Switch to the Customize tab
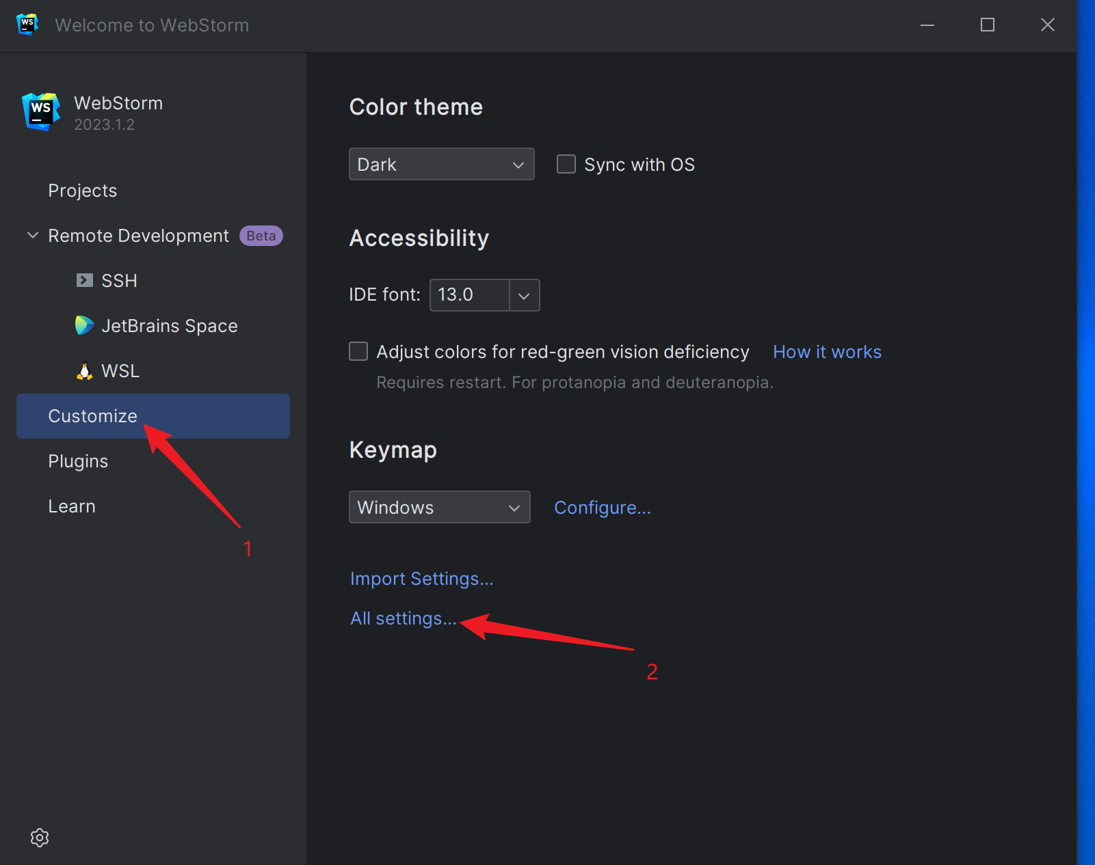Viewport: 1095px width, 865px height. coord(153,416)
